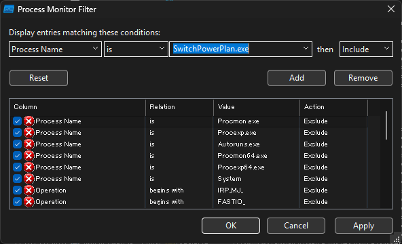This screenshot has width=402, height=244.
Task: Click the Add button
Action: tap(297, 78)
